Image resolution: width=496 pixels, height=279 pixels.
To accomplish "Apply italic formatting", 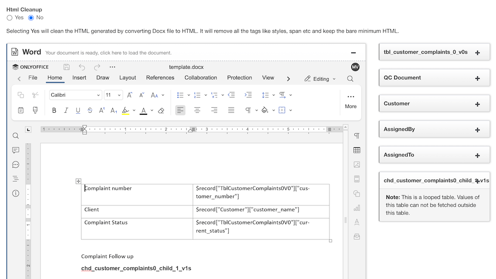I will click(66, 111).
